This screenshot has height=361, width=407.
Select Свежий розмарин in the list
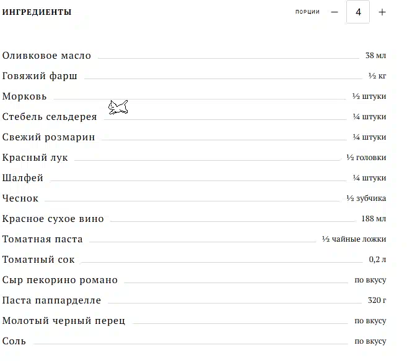48,137
